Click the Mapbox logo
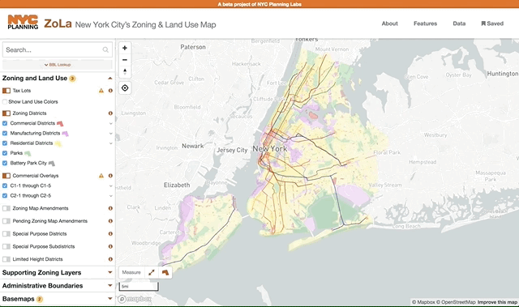 [135, 299]
